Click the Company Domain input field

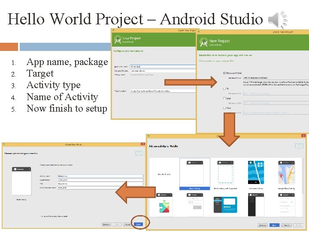[x=163, y=71]
